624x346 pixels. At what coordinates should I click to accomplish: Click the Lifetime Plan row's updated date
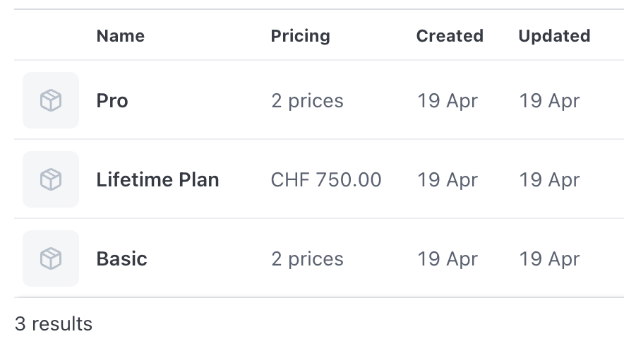[550, 180]
